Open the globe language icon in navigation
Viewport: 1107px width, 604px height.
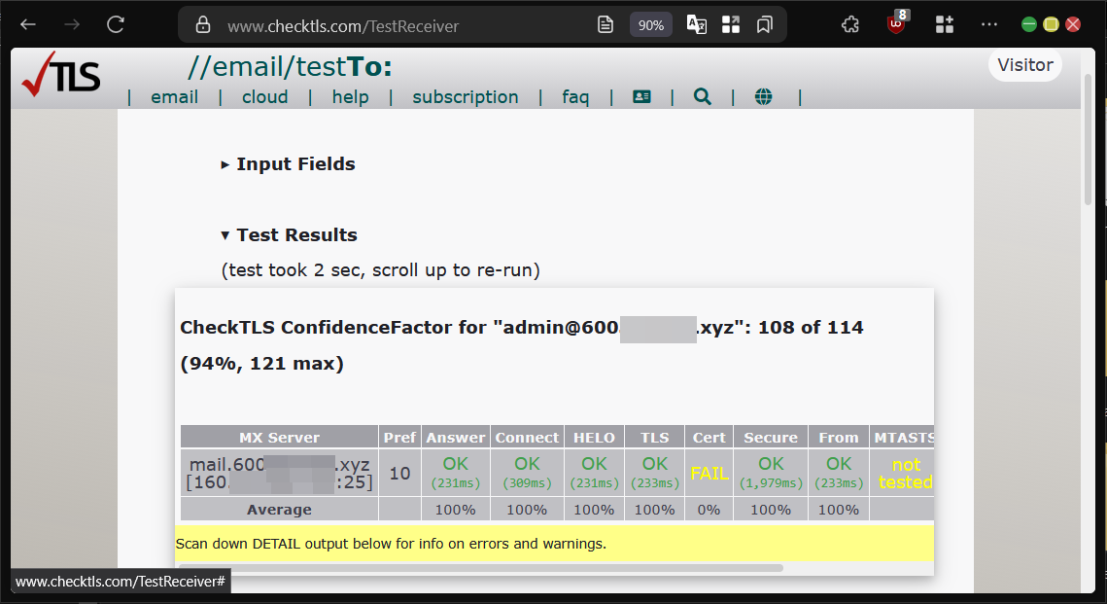pyautogui.click(x=764, y=96)
